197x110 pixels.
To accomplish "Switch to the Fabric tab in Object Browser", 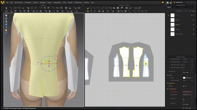I will (x=169, y=7).
